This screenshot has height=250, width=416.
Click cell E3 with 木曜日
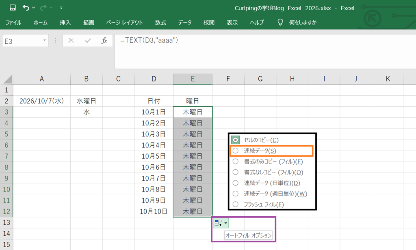tap(193, 112)
